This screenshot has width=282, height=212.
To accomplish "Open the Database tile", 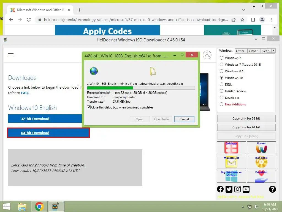I will click(231, 148).
